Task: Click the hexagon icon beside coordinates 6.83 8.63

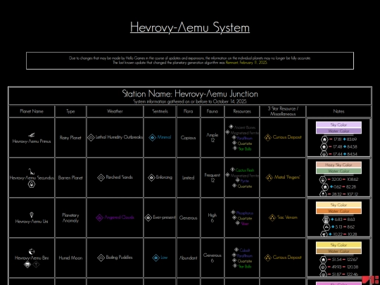Action: point(327,220)
